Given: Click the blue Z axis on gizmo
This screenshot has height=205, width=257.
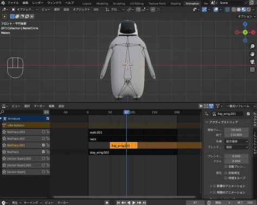Looking at the screenshot, I should (x=245, y=24).
